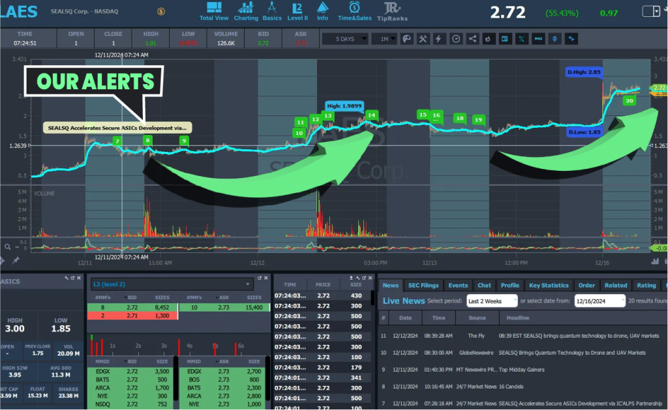Open the 1M interval dropdown
Image resolution: width=668 pixels, height=410 pixels.
point(385,39)
